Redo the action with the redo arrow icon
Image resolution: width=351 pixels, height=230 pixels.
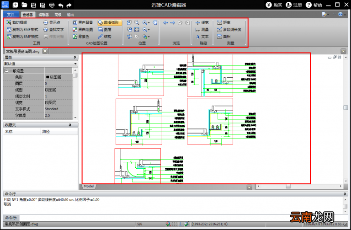point(69,5)
